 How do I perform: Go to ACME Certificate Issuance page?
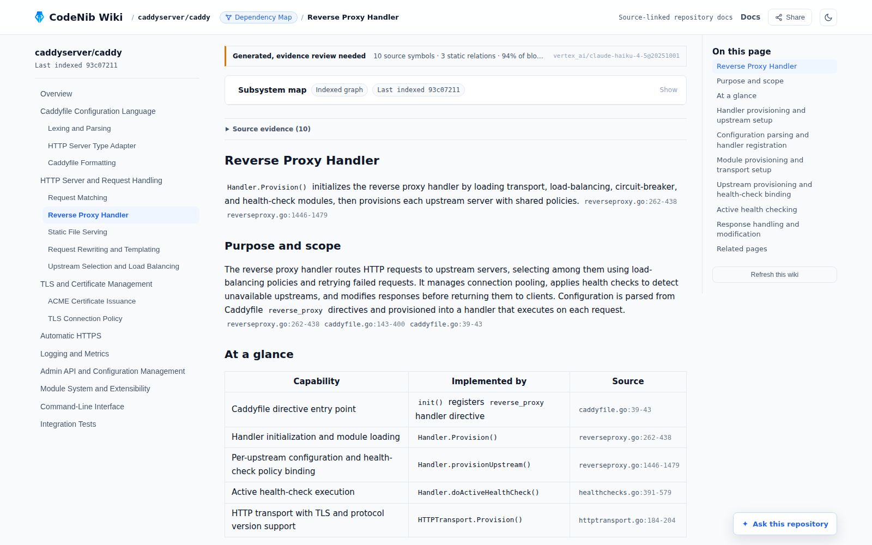pyautogui.click(x=92, y=301)
